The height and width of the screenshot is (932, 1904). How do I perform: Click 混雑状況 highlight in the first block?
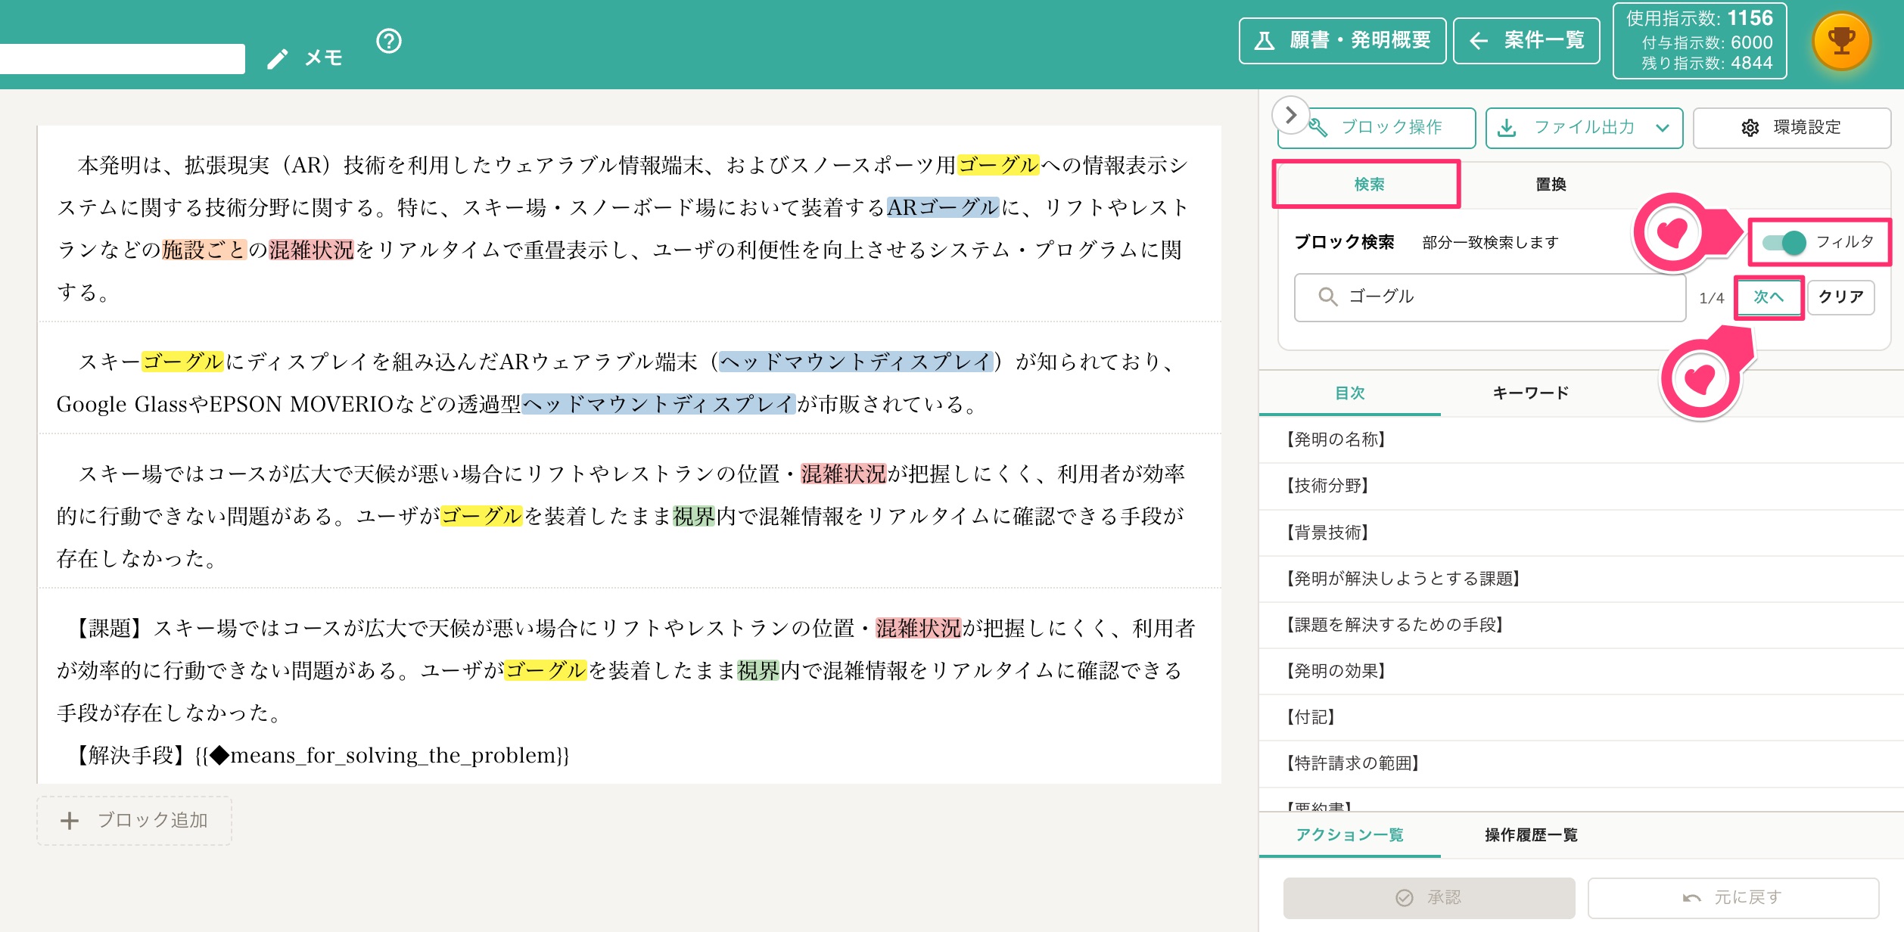tap(312, 250)
